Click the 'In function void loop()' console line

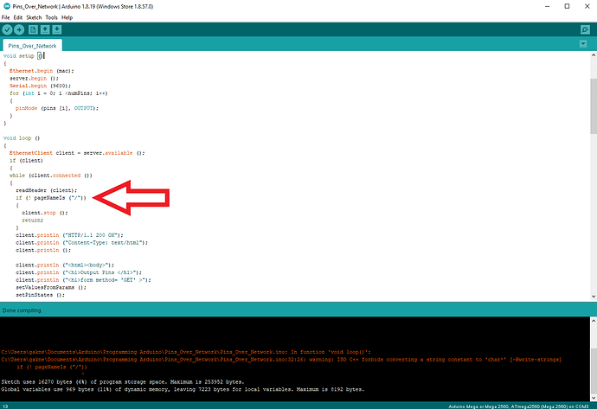click(186, 352)
